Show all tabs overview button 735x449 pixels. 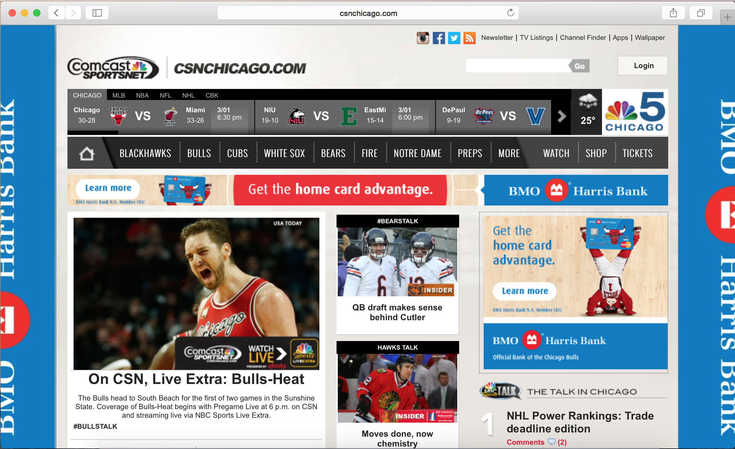[701, 13]
